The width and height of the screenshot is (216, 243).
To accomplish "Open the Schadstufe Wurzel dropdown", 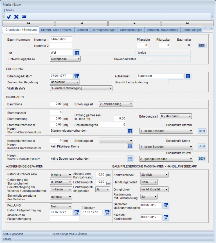I will coord(166,159).
